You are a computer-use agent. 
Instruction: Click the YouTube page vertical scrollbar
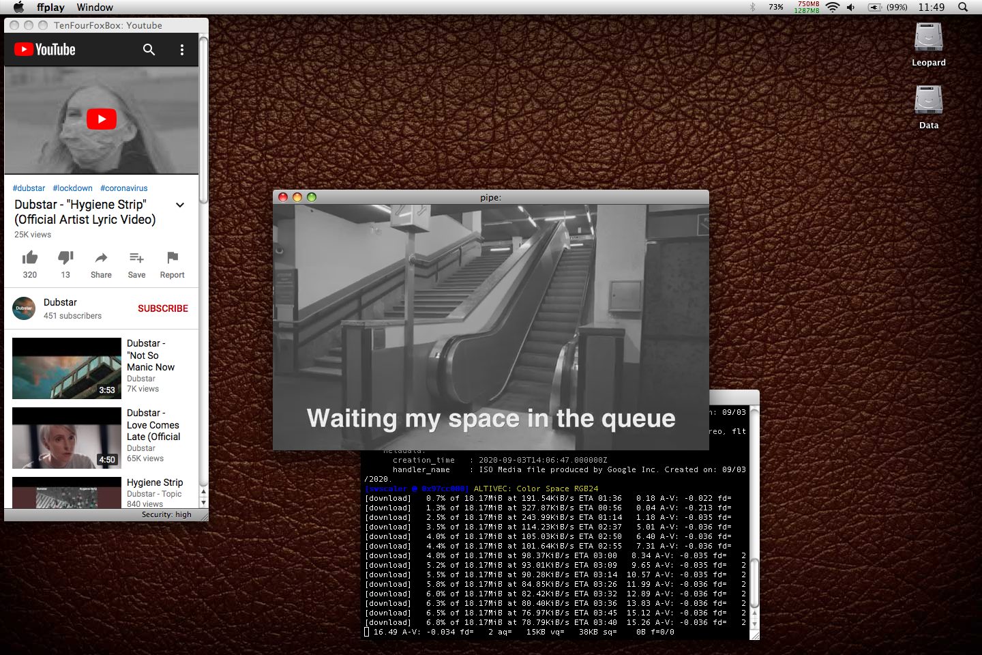(203, 119)
